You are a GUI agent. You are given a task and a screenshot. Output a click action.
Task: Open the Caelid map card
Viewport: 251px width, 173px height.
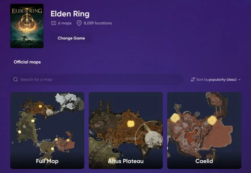coord(204,131)
